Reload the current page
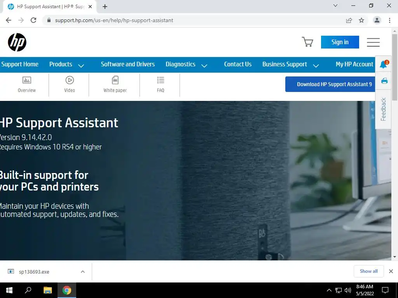This screenshot has width=398, height=298. 33,20
